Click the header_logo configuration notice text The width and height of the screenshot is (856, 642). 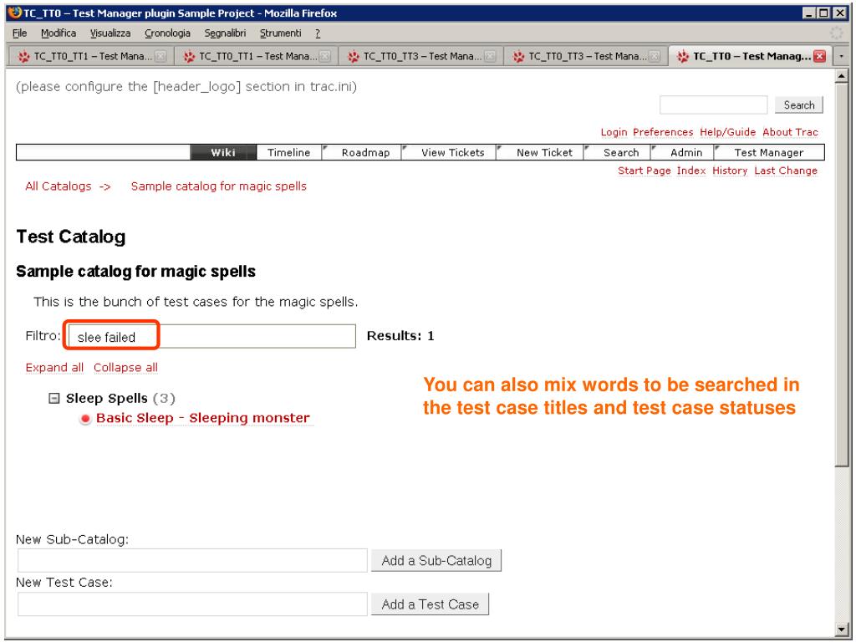click(186, 87)
